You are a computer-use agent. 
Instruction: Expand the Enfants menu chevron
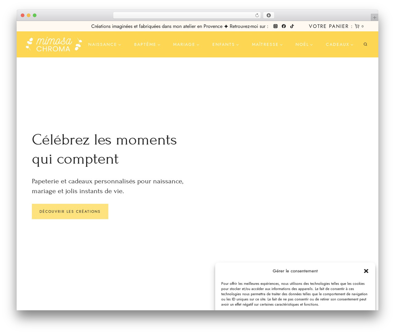click(x=237, y=45)
